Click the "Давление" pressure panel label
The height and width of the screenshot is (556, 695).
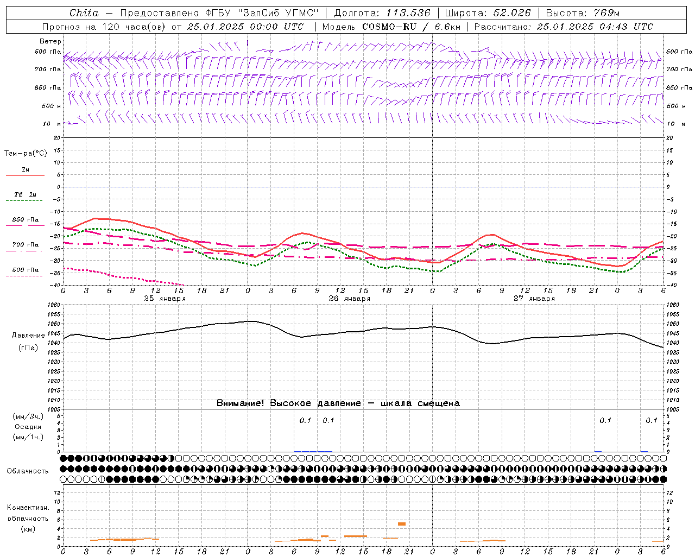point(28,336)
